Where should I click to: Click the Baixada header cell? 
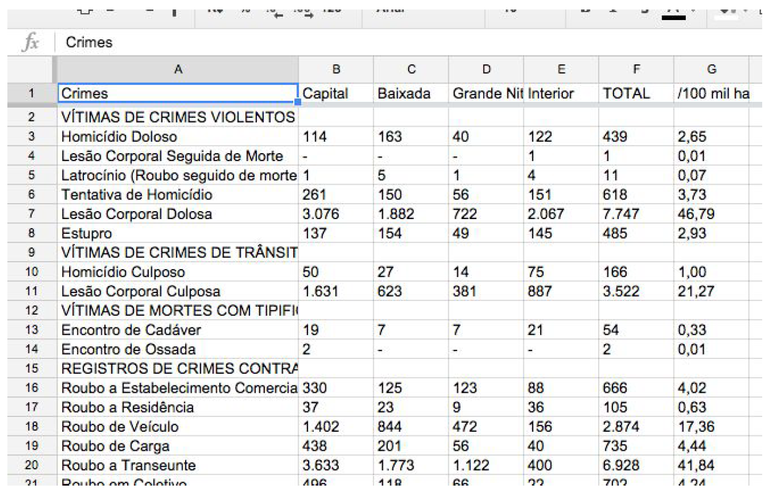[410, 93]
